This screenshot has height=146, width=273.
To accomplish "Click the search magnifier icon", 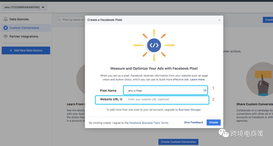I will 60,20.
